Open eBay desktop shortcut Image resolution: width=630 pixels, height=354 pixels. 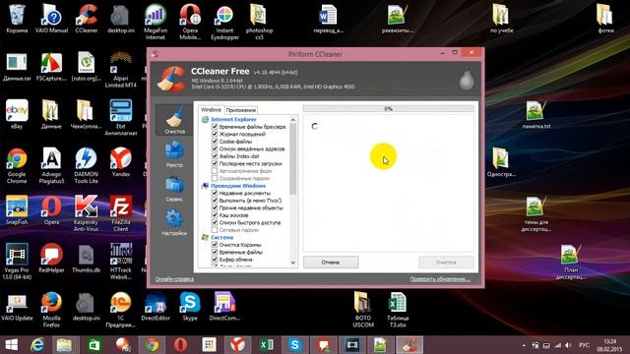(x=17, y=114)
